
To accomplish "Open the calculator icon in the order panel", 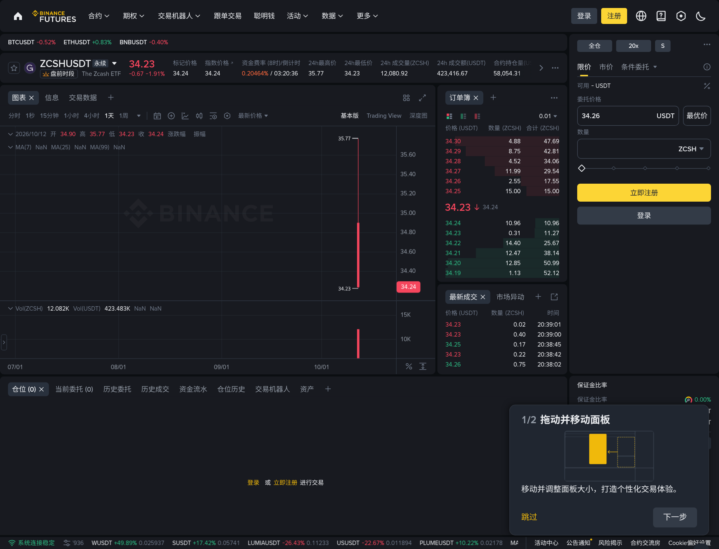I will 707,86.
